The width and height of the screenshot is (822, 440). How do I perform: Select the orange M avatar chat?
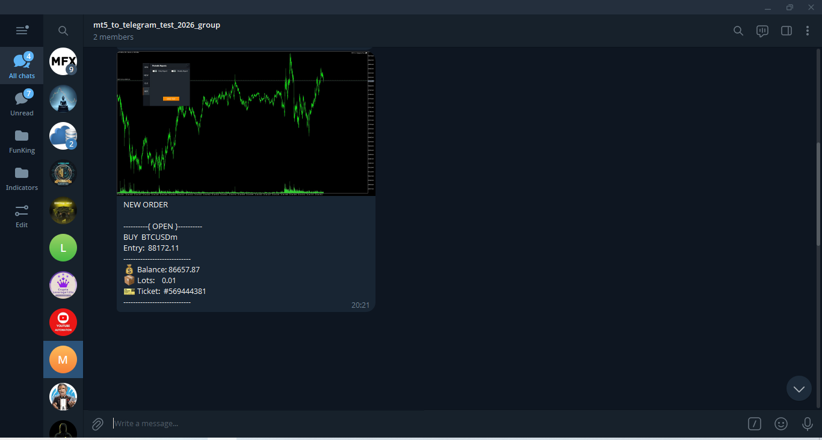tap(63, 359)
